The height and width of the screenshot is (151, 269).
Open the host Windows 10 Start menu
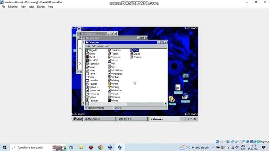[5, 147]
